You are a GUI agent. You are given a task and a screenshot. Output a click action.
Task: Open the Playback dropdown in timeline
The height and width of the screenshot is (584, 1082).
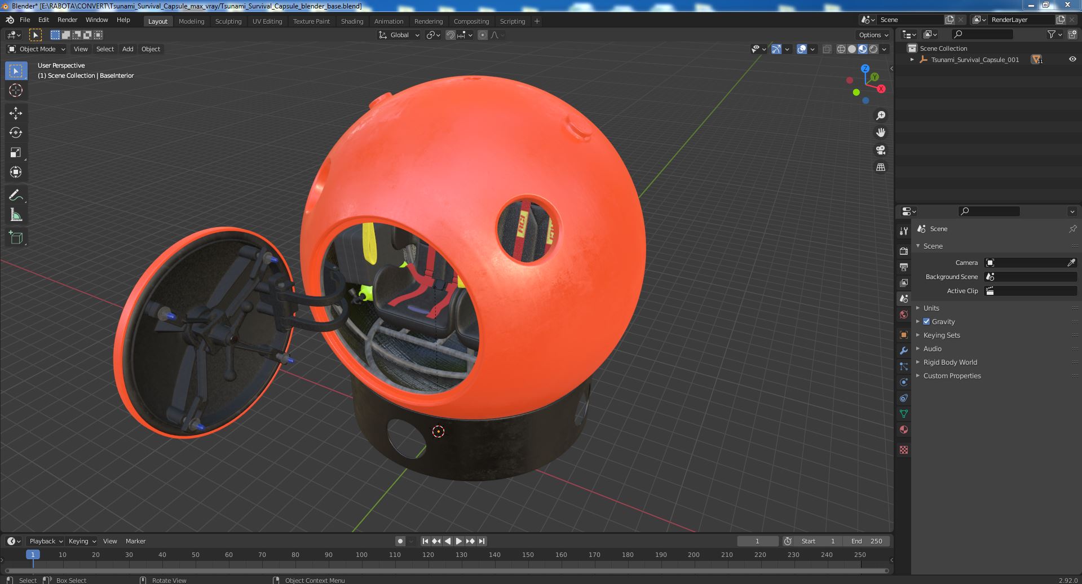coord(45,541)
